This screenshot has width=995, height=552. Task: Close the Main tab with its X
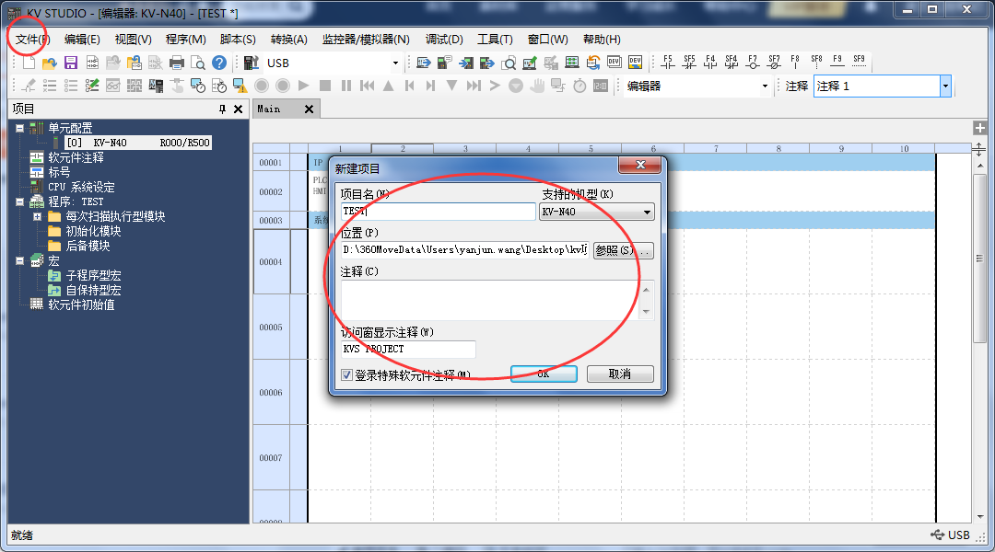[309, 109]
